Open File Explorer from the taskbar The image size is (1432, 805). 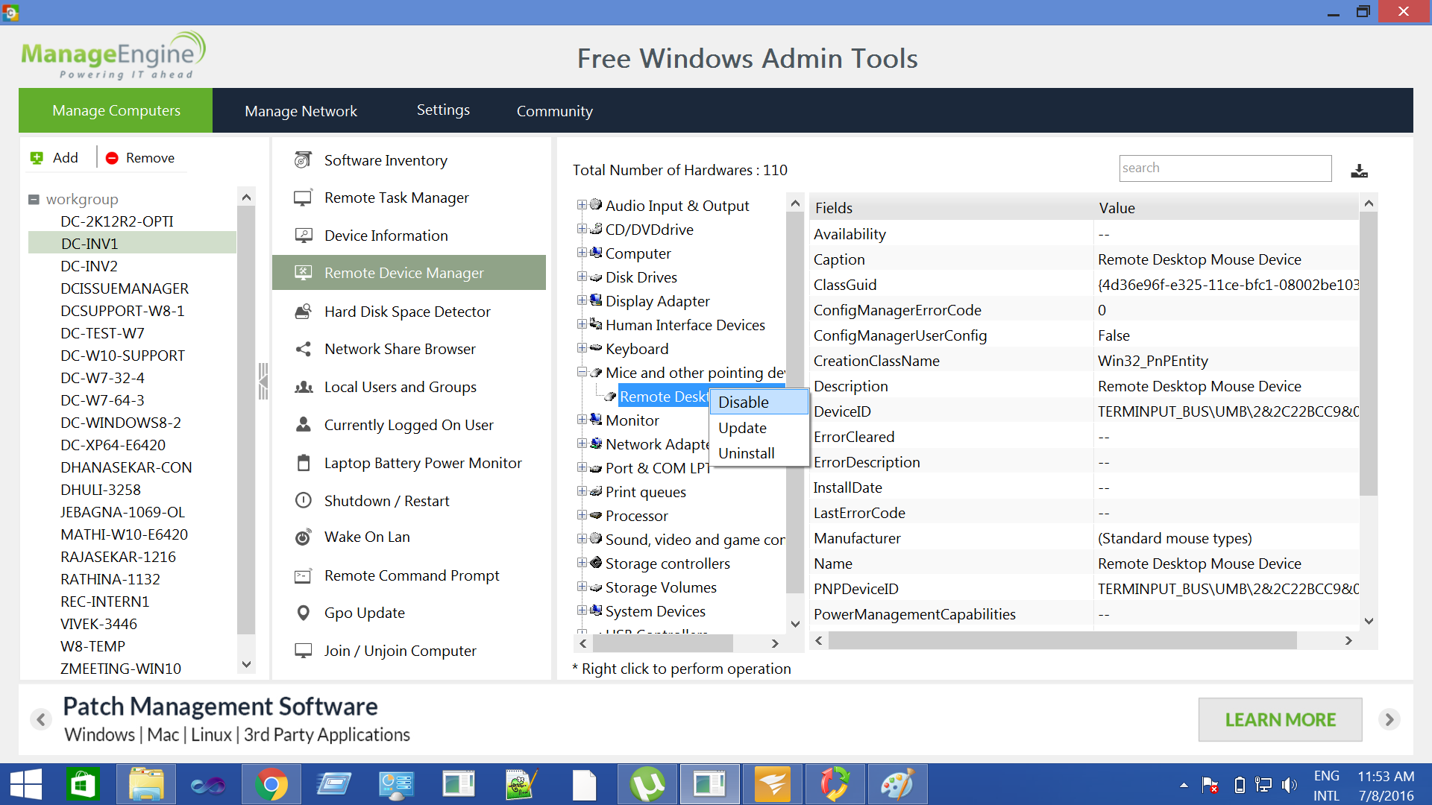[145, 784]
